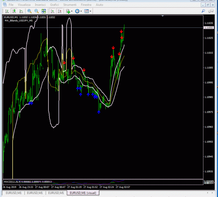Select the EURUSD,M1 (visual) chart tab

[x=83, y=193]
